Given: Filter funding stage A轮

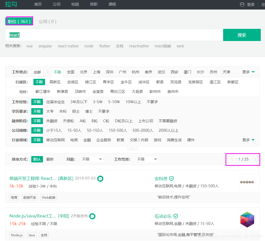Looking at the screenshot, I should pyautogui.click(x=83, y=121).
